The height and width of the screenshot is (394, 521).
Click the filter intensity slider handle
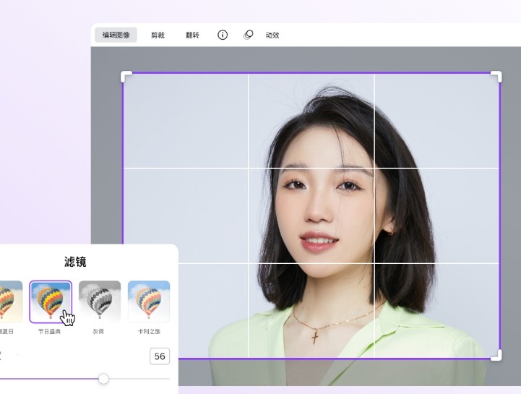point(103,379)
